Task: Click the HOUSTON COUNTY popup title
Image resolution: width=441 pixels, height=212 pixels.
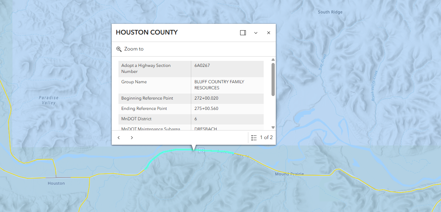Action: pyautogui.click(x=147, y=32)
